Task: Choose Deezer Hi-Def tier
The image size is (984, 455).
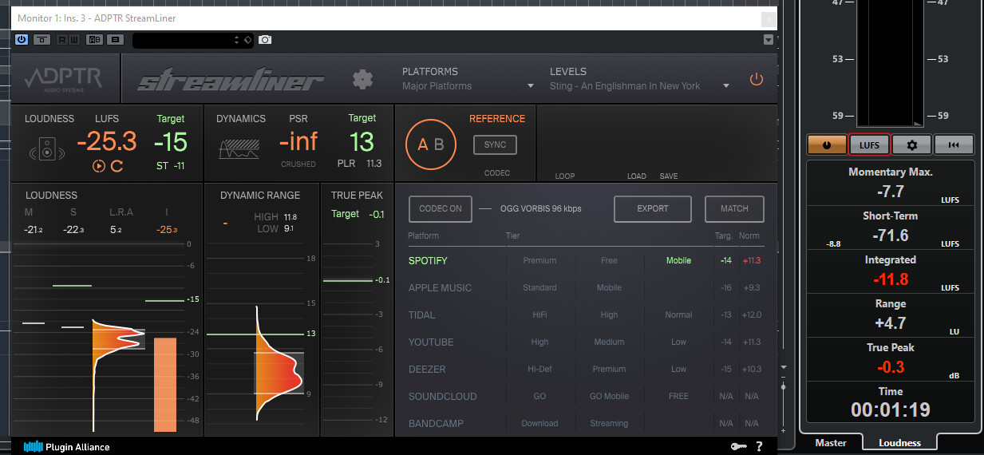Action: [x=539, y=369]
